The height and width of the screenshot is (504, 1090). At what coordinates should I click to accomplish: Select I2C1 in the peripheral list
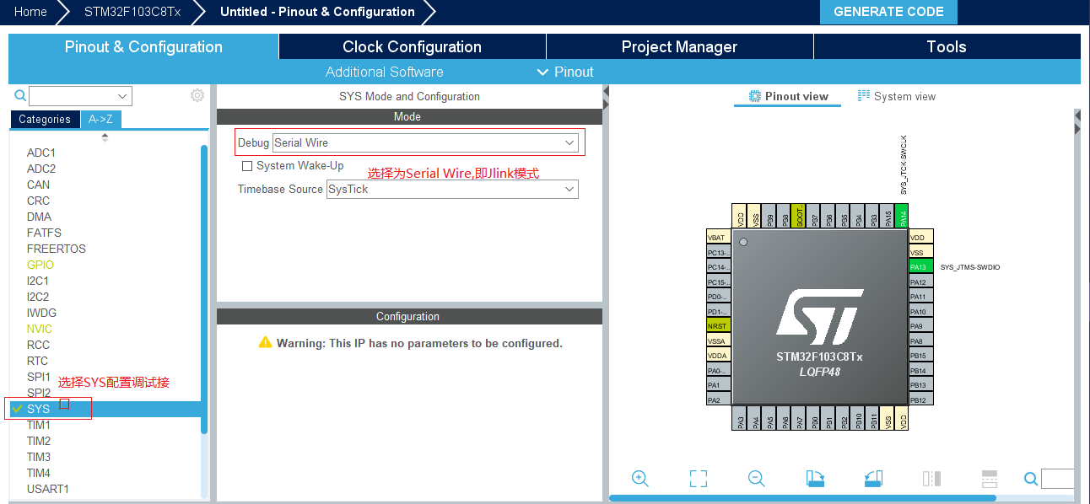coord(38,281)
